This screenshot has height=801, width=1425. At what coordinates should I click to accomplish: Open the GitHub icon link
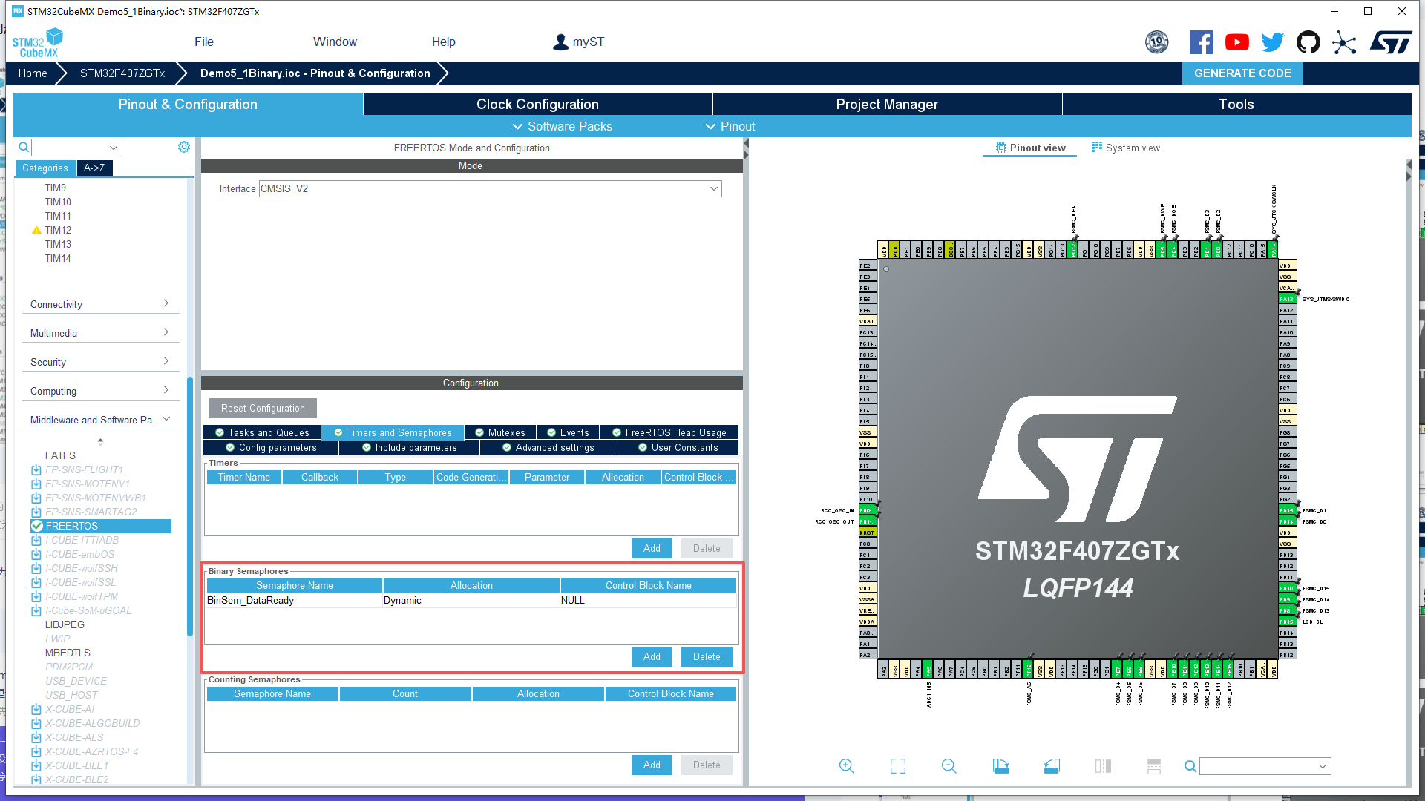tap(1308, 42)
